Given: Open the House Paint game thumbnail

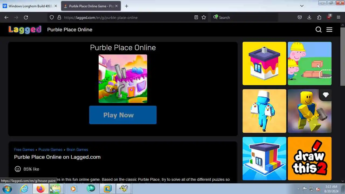Looking at the screenshot, I should click(x=264, y=63).
